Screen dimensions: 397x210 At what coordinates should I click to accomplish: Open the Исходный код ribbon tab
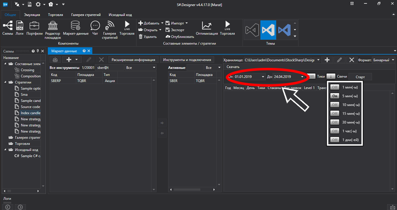click(122, 15)
